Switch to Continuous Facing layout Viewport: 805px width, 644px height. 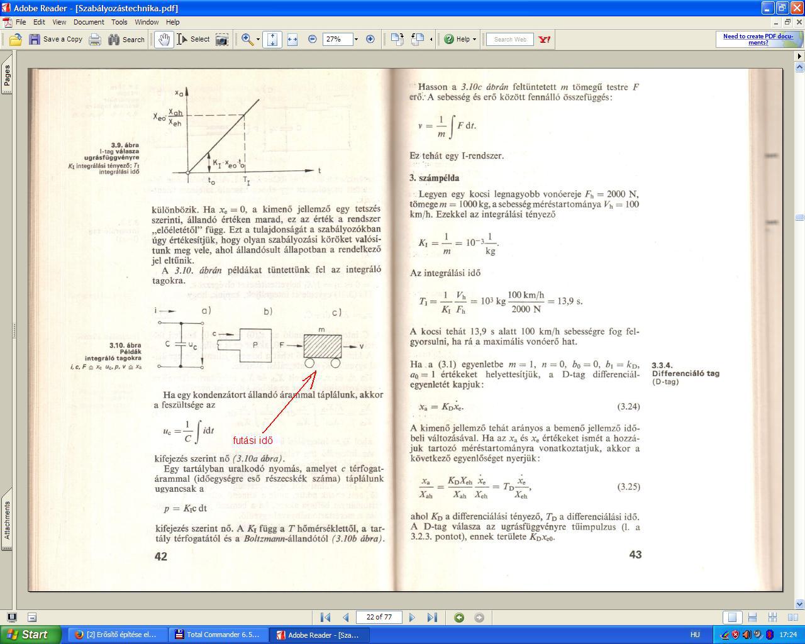[x=773, y=618]
